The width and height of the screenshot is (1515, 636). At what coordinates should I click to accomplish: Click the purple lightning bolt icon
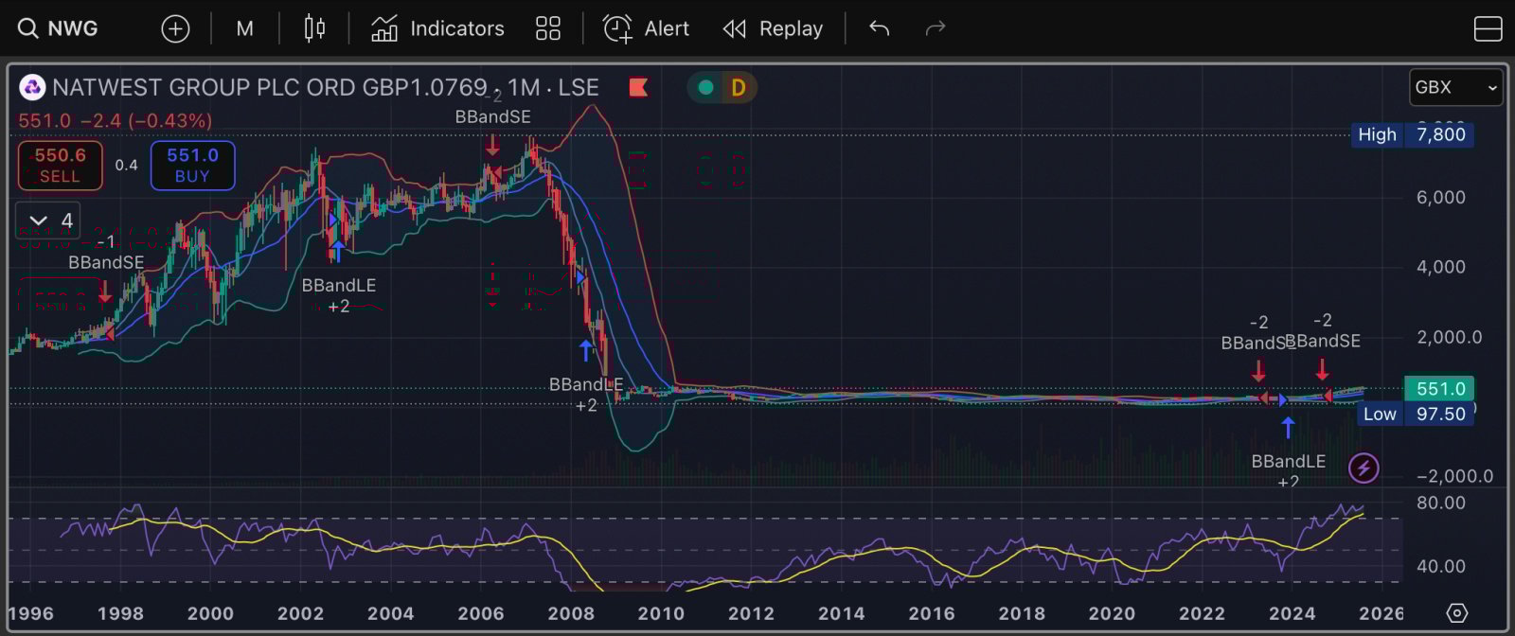point(1363,468)
